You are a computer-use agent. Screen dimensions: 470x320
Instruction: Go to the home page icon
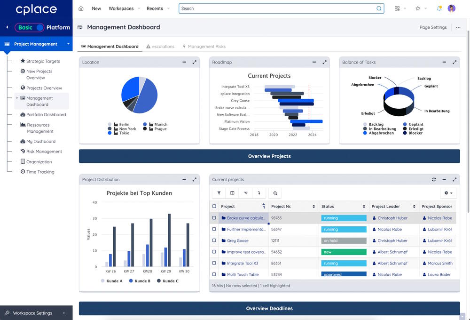click(81, 8)
